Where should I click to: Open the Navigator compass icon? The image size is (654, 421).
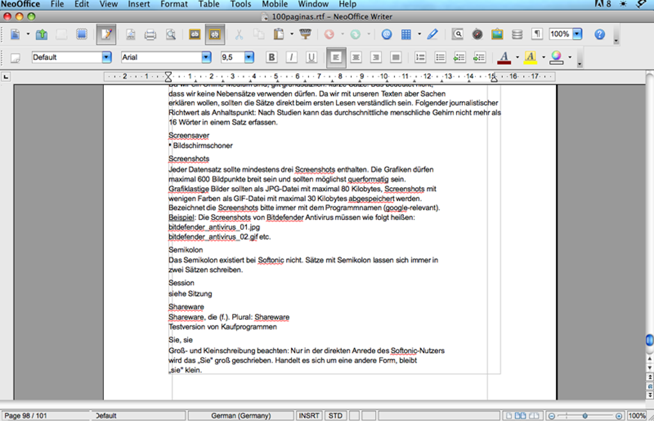click(478, 34)
